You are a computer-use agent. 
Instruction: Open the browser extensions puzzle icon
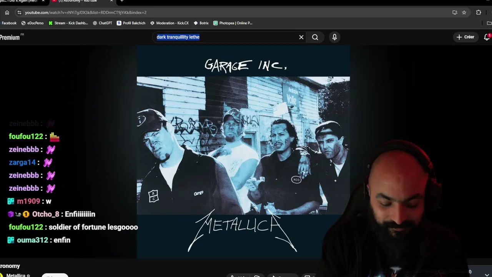pos(479,12)
